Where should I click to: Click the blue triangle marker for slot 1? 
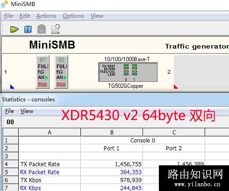click(x=12, y=87)
